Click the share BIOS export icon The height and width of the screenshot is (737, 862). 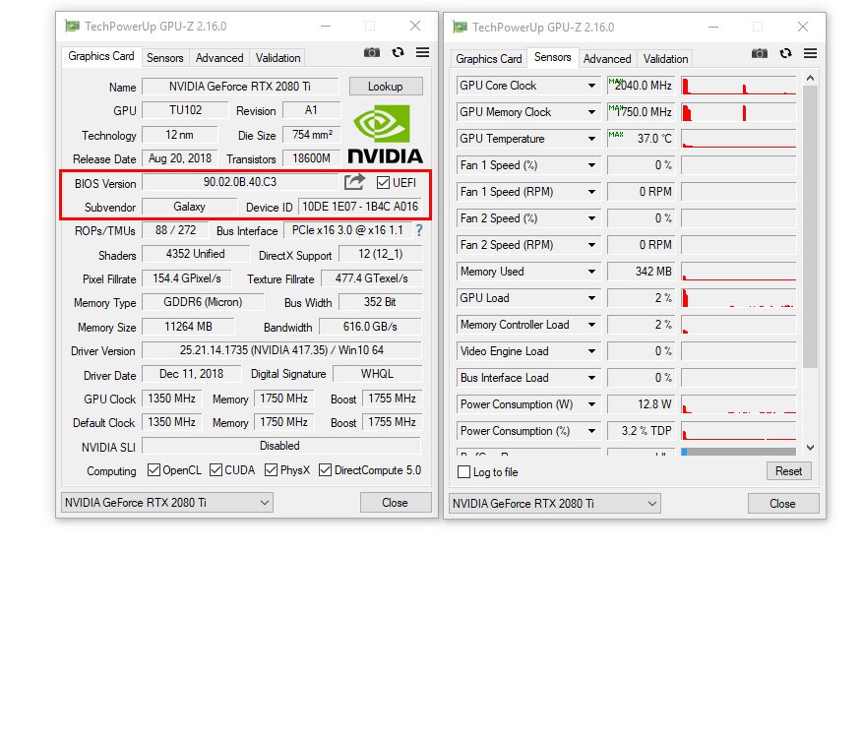[x=354, y=182]
